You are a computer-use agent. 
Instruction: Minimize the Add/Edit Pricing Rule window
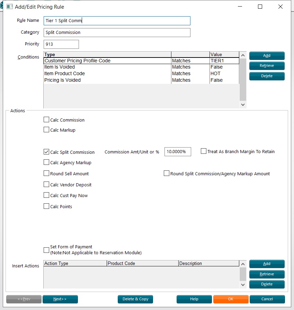point(240,7)
